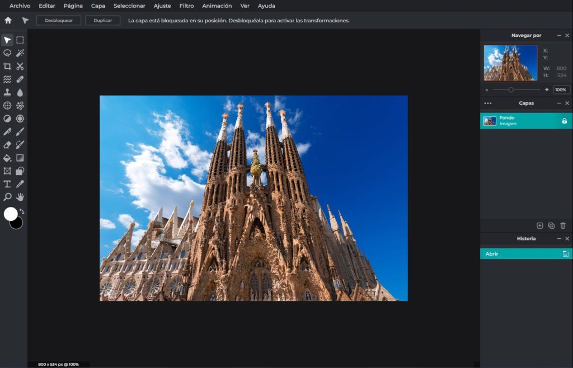573x368 pixels.
Task: Choose the Eraser tool
Action: (7, 144)
